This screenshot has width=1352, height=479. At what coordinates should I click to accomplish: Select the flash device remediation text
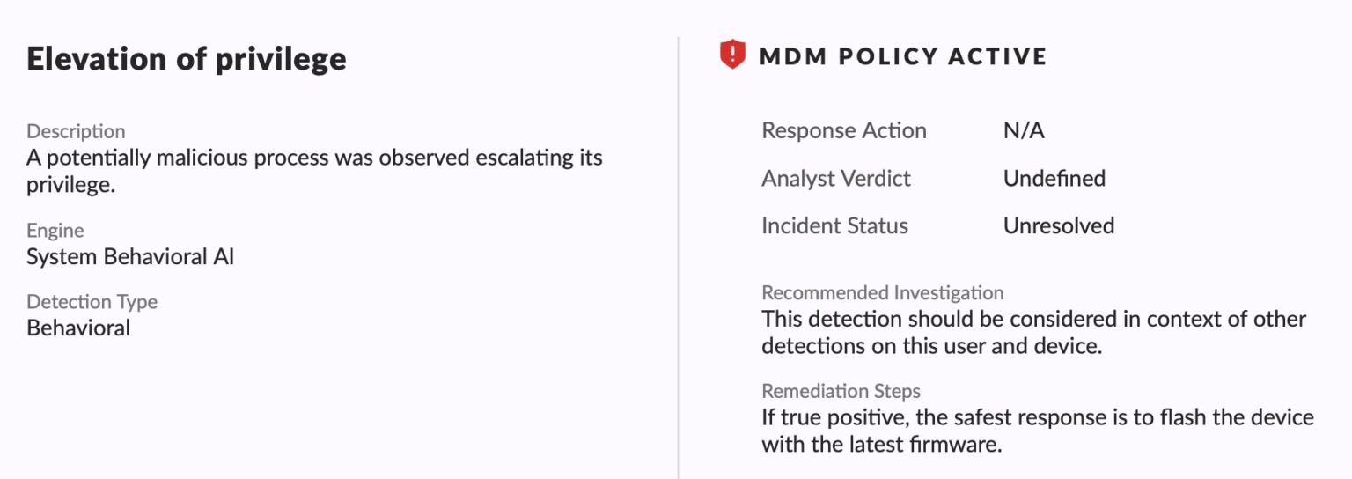(1037, 431)
